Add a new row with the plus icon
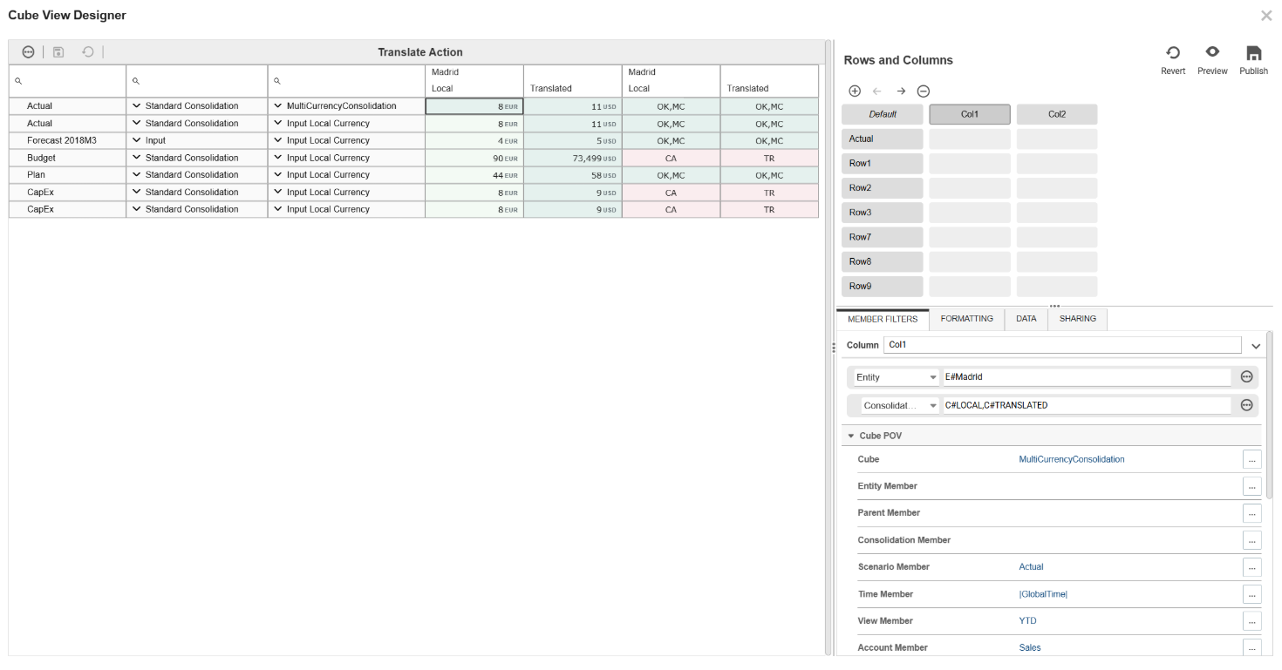 point(855,91)
